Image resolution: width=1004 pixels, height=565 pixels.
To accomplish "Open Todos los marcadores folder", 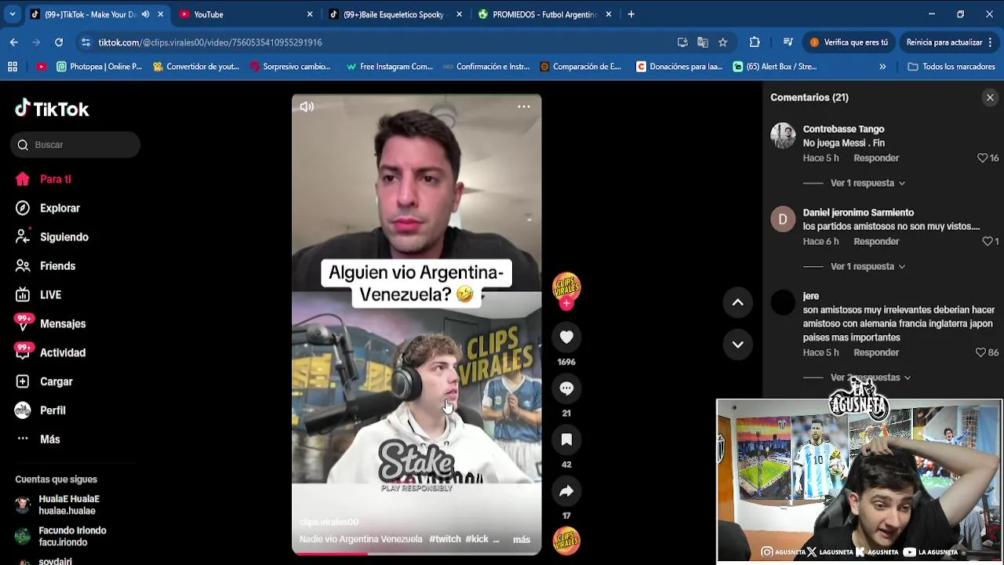I will 951,67.
